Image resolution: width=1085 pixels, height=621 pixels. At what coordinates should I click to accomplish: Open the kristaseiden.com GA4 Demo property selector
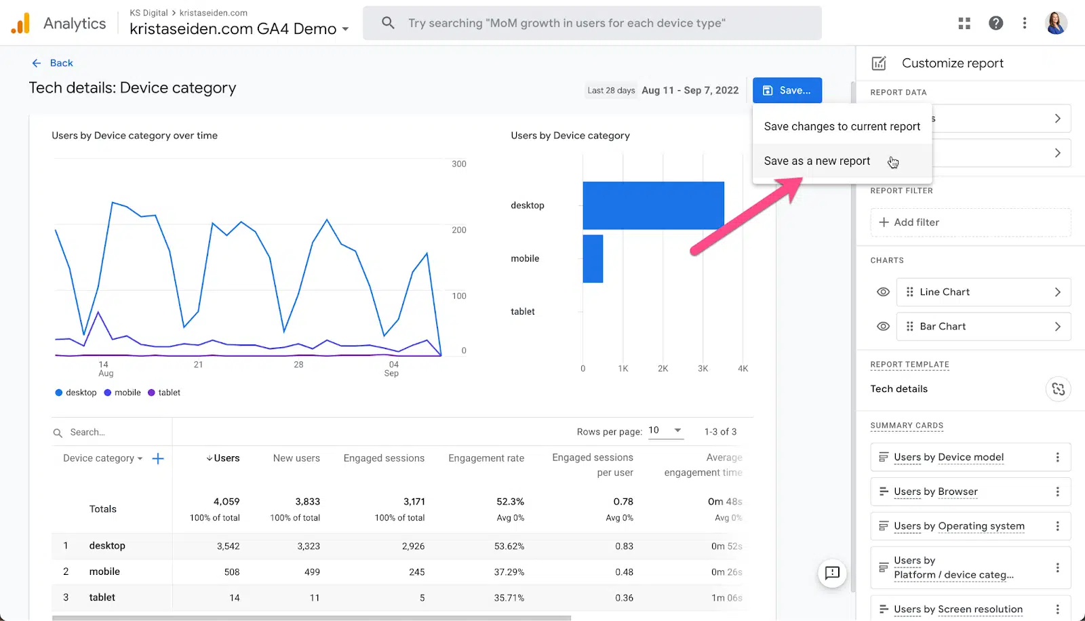click(239, 29)
